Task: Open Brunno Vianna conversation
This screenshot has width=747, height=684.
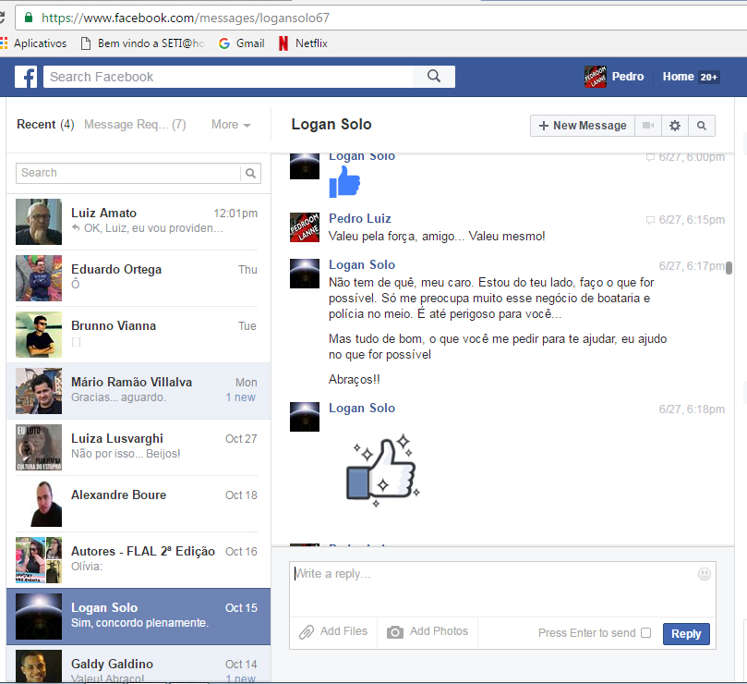Action: coord(139,335)
